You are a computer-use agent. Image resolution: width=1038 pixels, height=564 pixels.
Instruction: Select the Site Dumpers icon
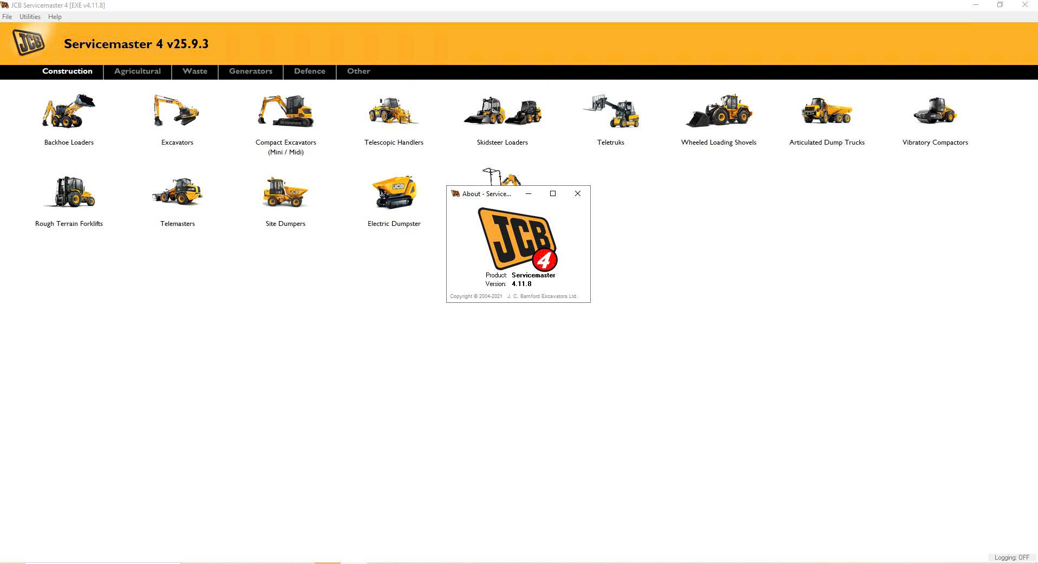tap(285, 192)
